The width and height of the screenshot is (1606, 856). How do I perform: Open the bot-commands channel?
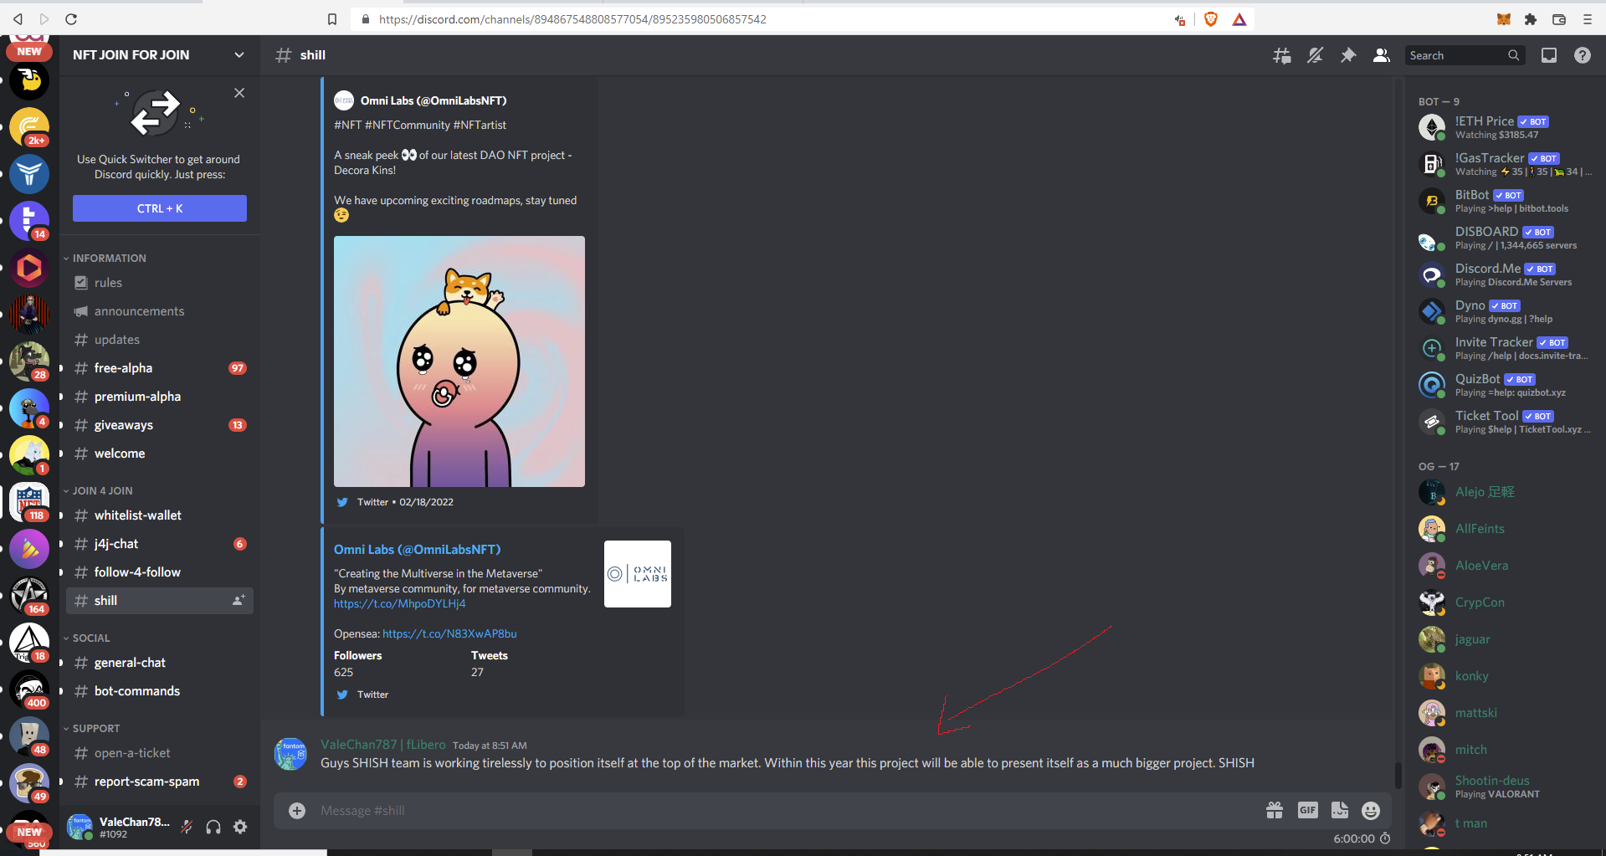(x=160, y=691)
